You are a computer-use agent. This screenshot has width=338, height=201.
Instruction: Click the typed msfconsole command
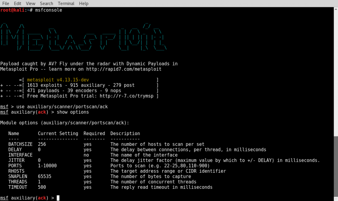[x=49, y=10]
